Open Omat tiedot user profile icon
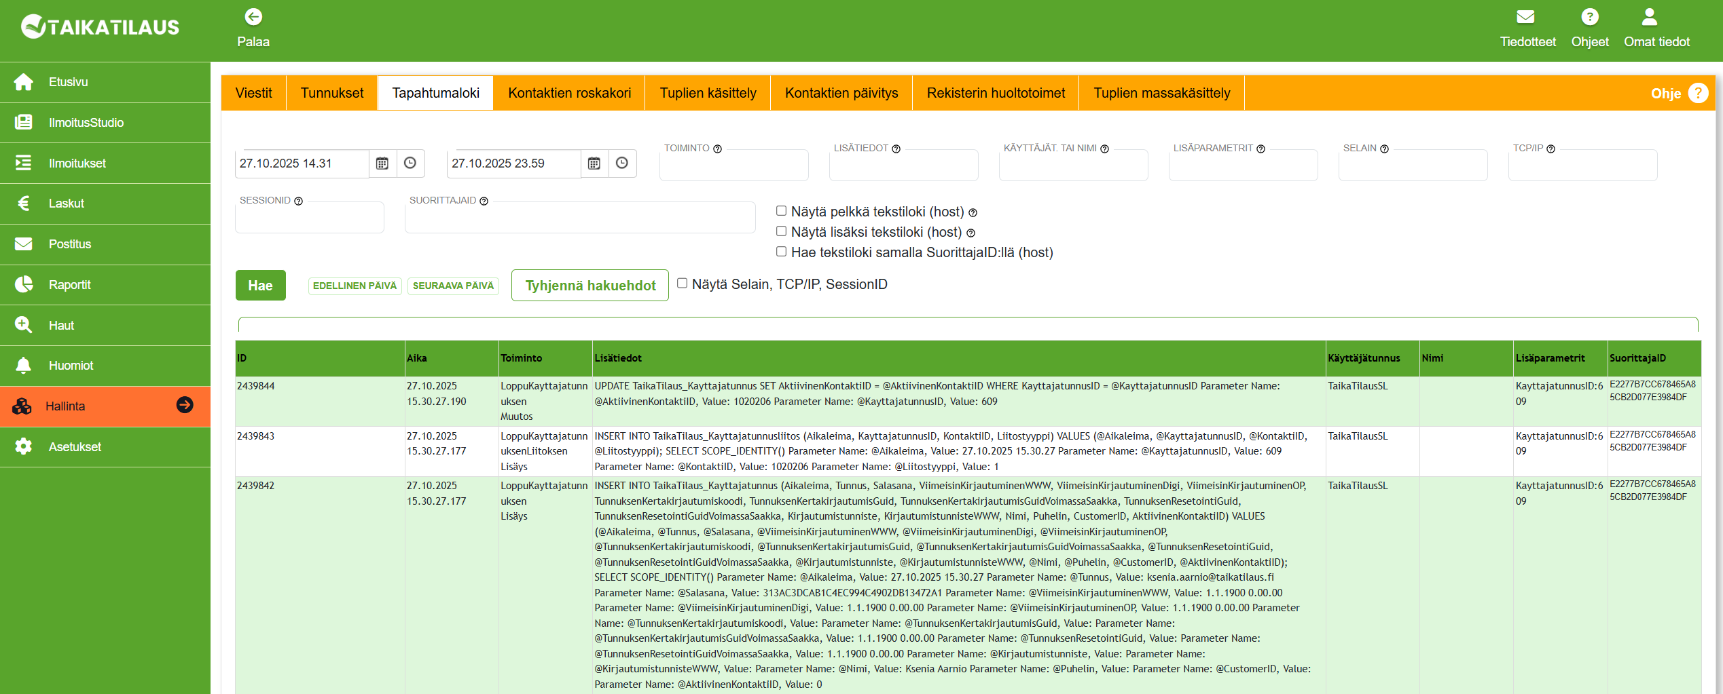This screenshot has height=694, width=1723. [x=1649, y=17]
